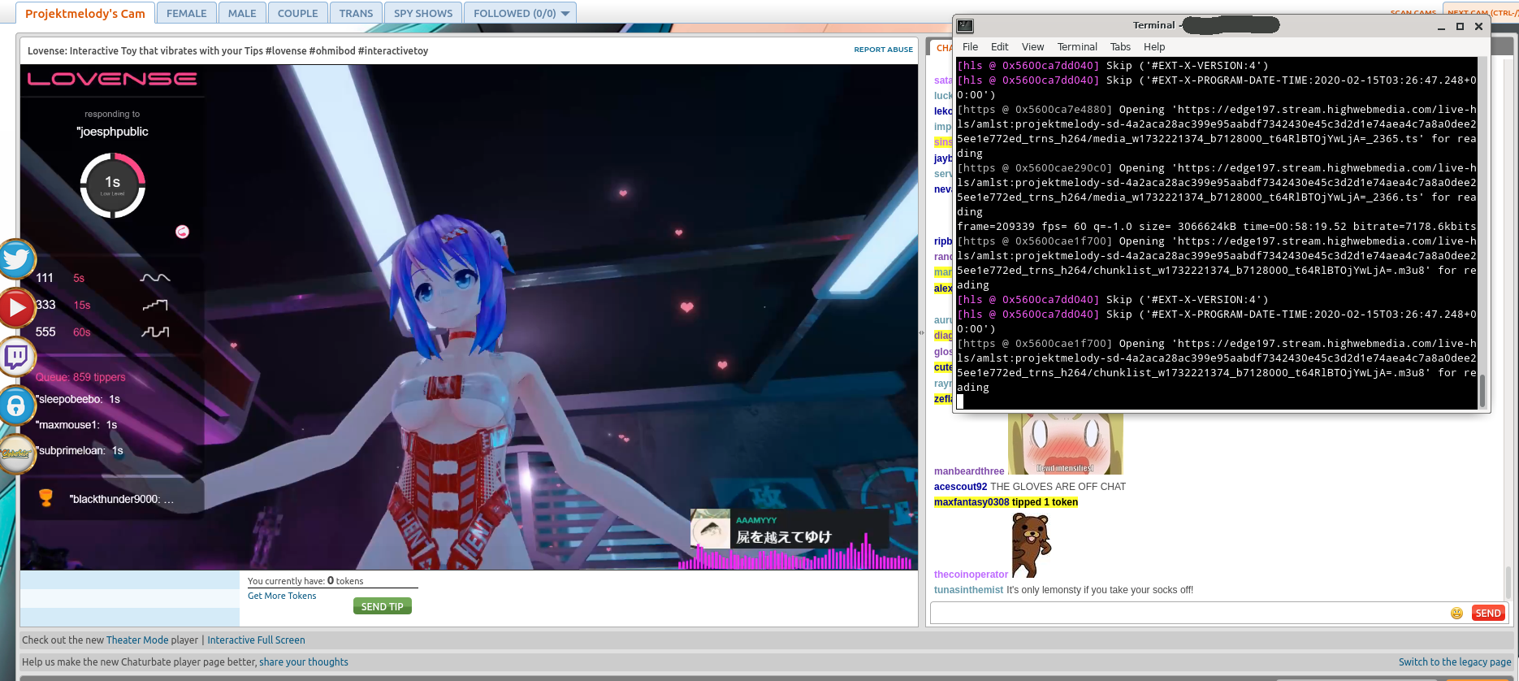Click Switch to the legacy page link
The image size is (1519, 681).
click(x=1455, y=662)
